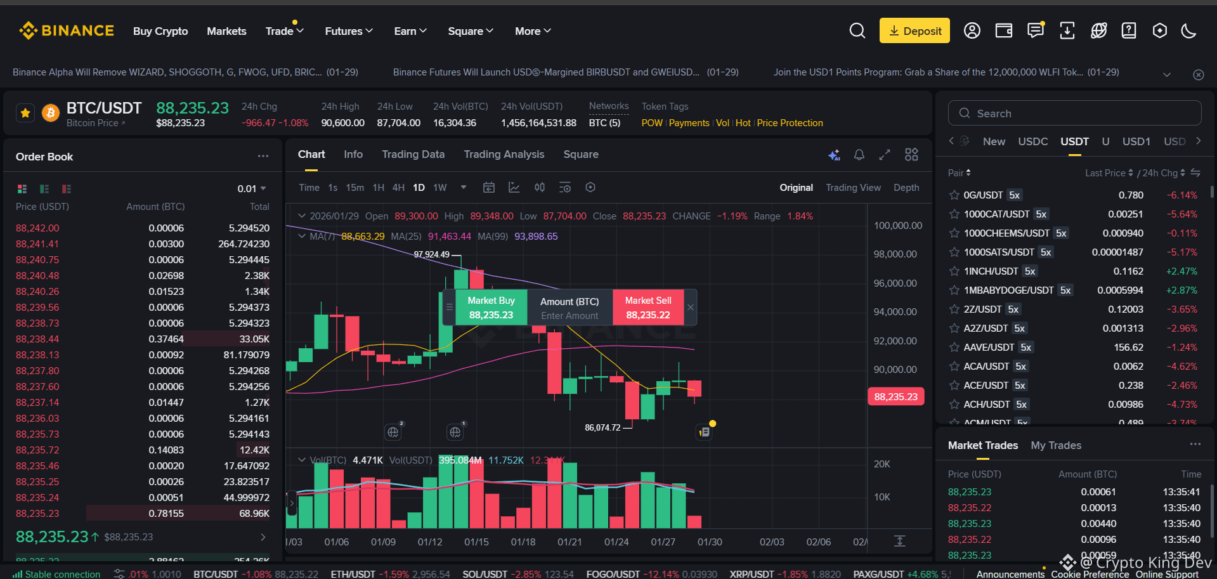
Task: Click the AI sparkle icon on chart
Action: click(835, 155)
